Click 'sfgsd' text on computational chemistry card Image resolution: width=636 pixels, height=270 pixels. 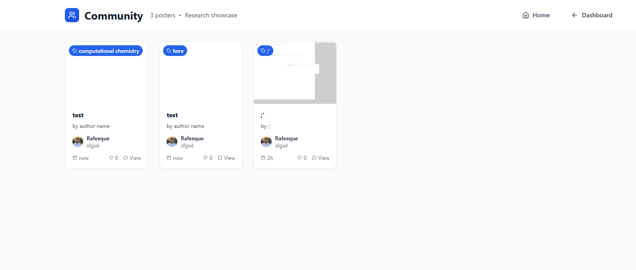[x=93, y=146]
